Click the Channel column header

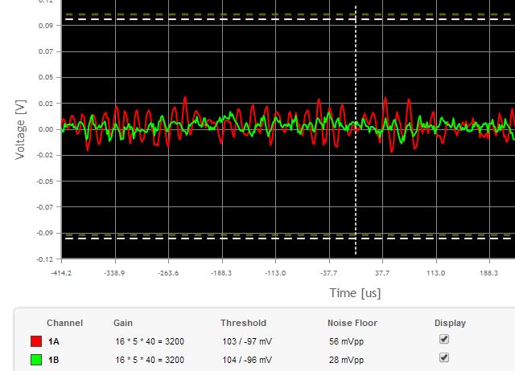(64, 323)
